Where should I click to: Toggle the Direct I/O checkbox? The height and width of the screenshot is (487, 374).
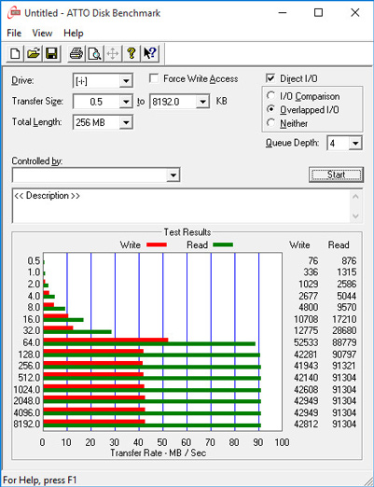point(270,78)
